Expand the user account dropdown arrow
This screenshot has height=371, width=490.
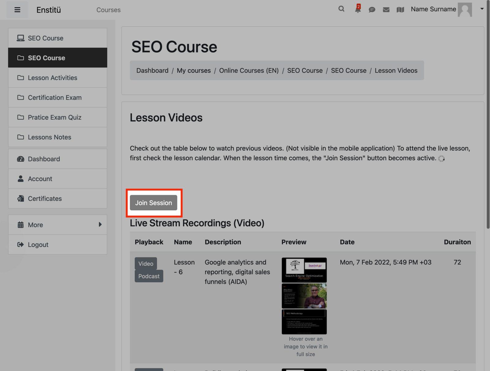pyautogui.click(x=482, y=9)
